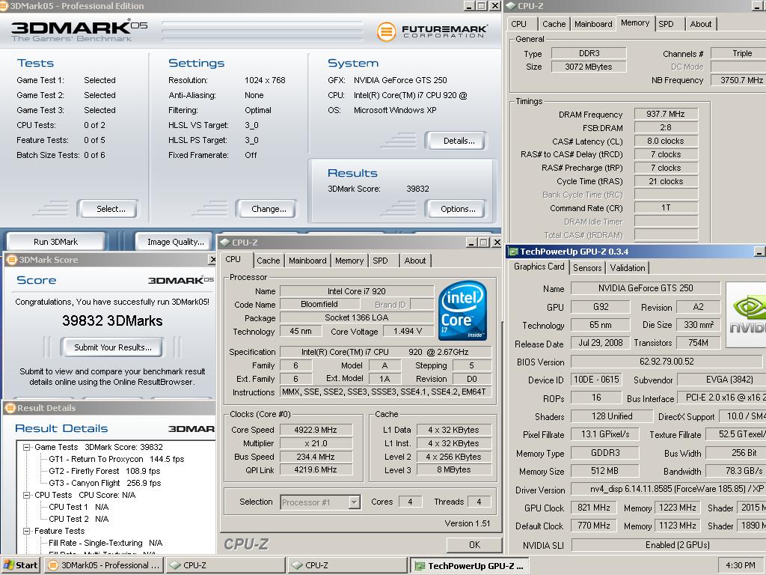Click the Memory Size 3072 MBytes field
The width and height of the screenshot is (766, 575).
click(589, 67)
